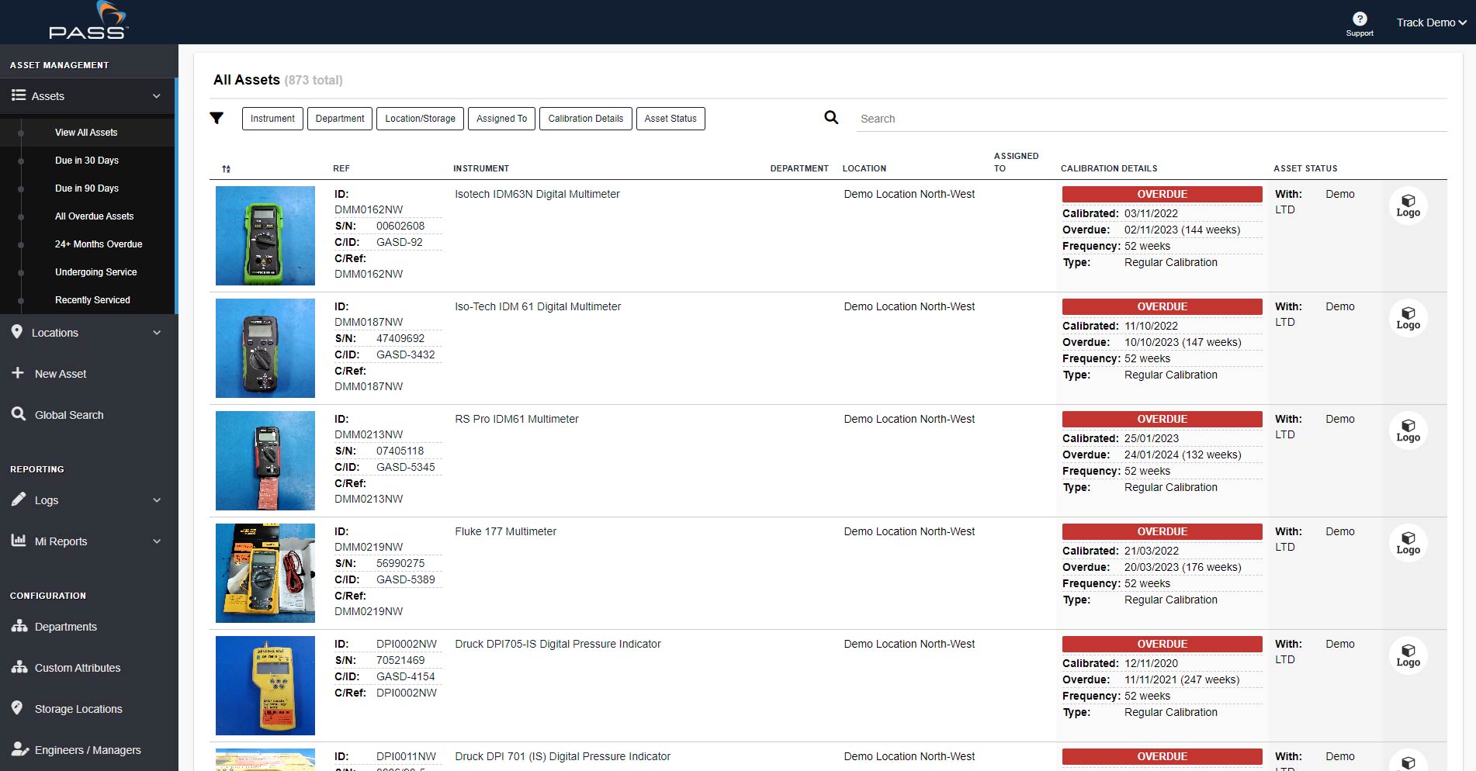Click the RS Pro IDM61 Multimeter name
This screenshot has width=1476, height=771.
(x=517, y=419)
